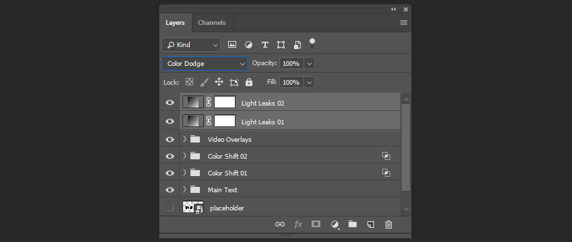Select the Layers tab

pyautogui.click(x=175, y=23)
